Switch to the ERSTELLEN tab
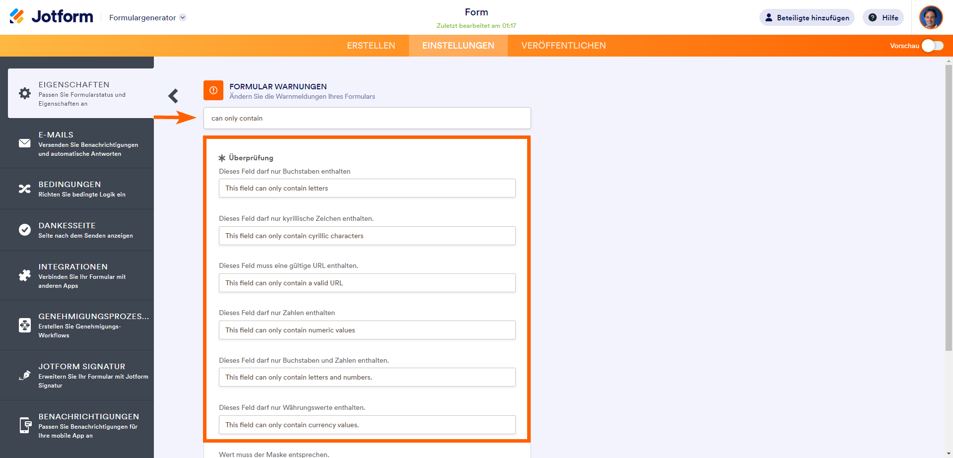This screenshot has height=458, width=953. [371, 46]
